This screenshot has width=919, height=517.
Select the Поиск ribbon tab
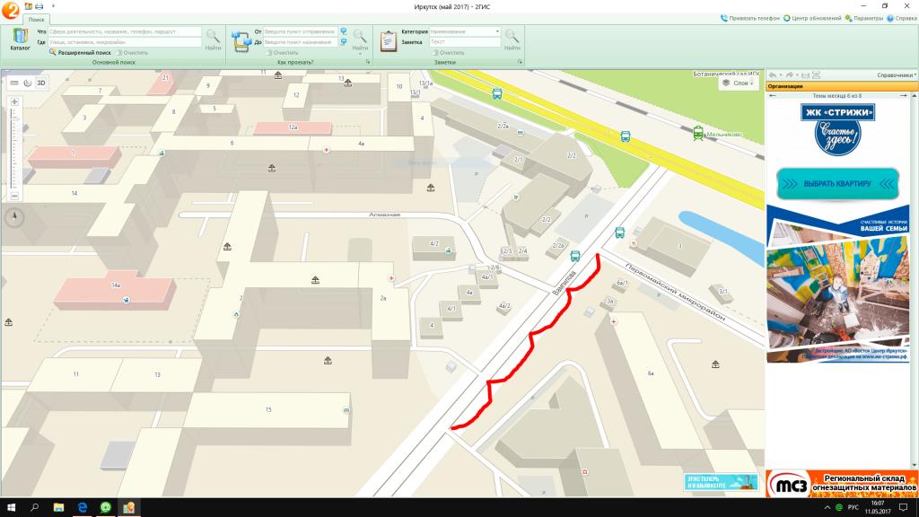[x=37, y=19]
